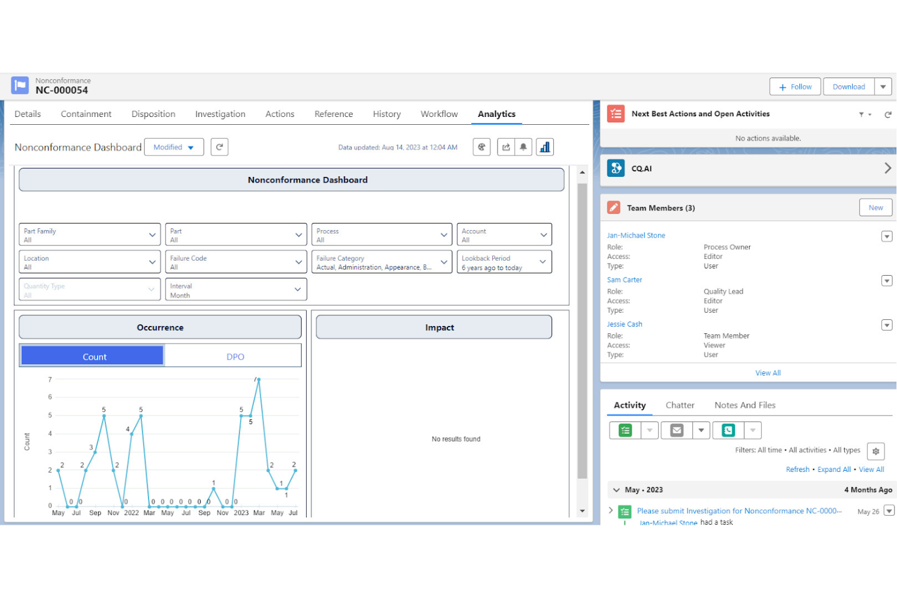Create a new task from the Activity panel
The height and width of the screenshot is (598, 897).
pyautogui.click(x=624, y=430)
